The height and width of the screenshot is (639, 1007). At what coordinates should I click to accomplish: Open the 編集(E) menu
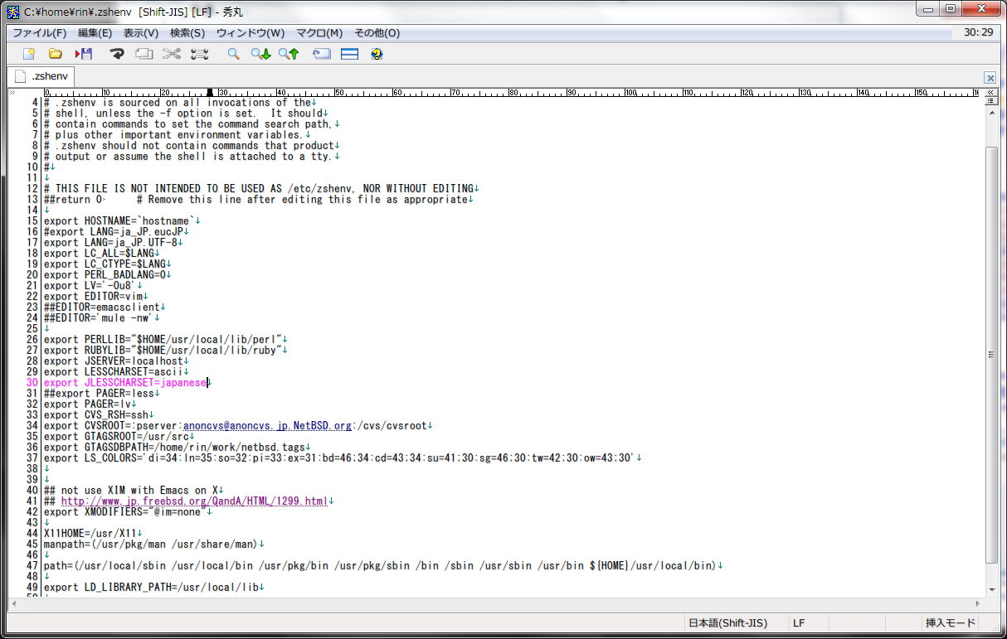pos(95,33)
